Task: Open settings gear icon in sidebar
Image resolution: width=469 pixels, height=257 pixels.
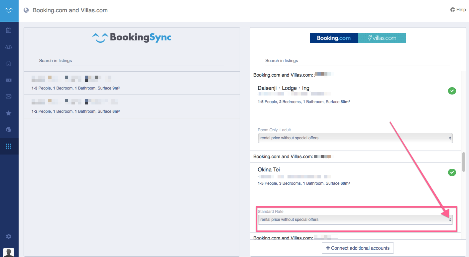Action: tap(9, 236)
